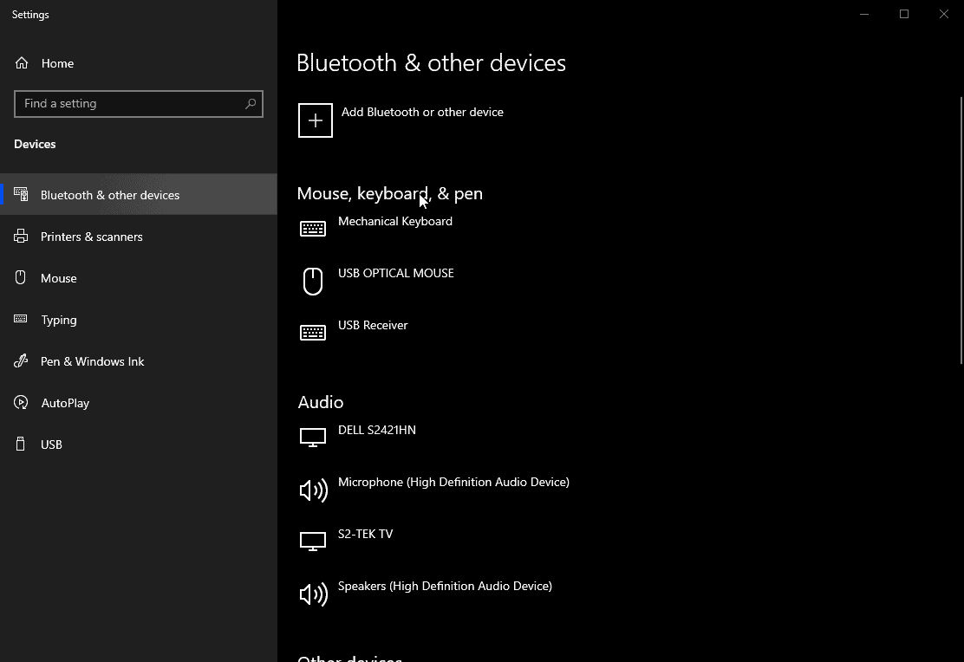The width and height of the screenshot is (964, 662).
Task: Select the DELL S2421HN monitor icon
Action: [x=313, y=438]
